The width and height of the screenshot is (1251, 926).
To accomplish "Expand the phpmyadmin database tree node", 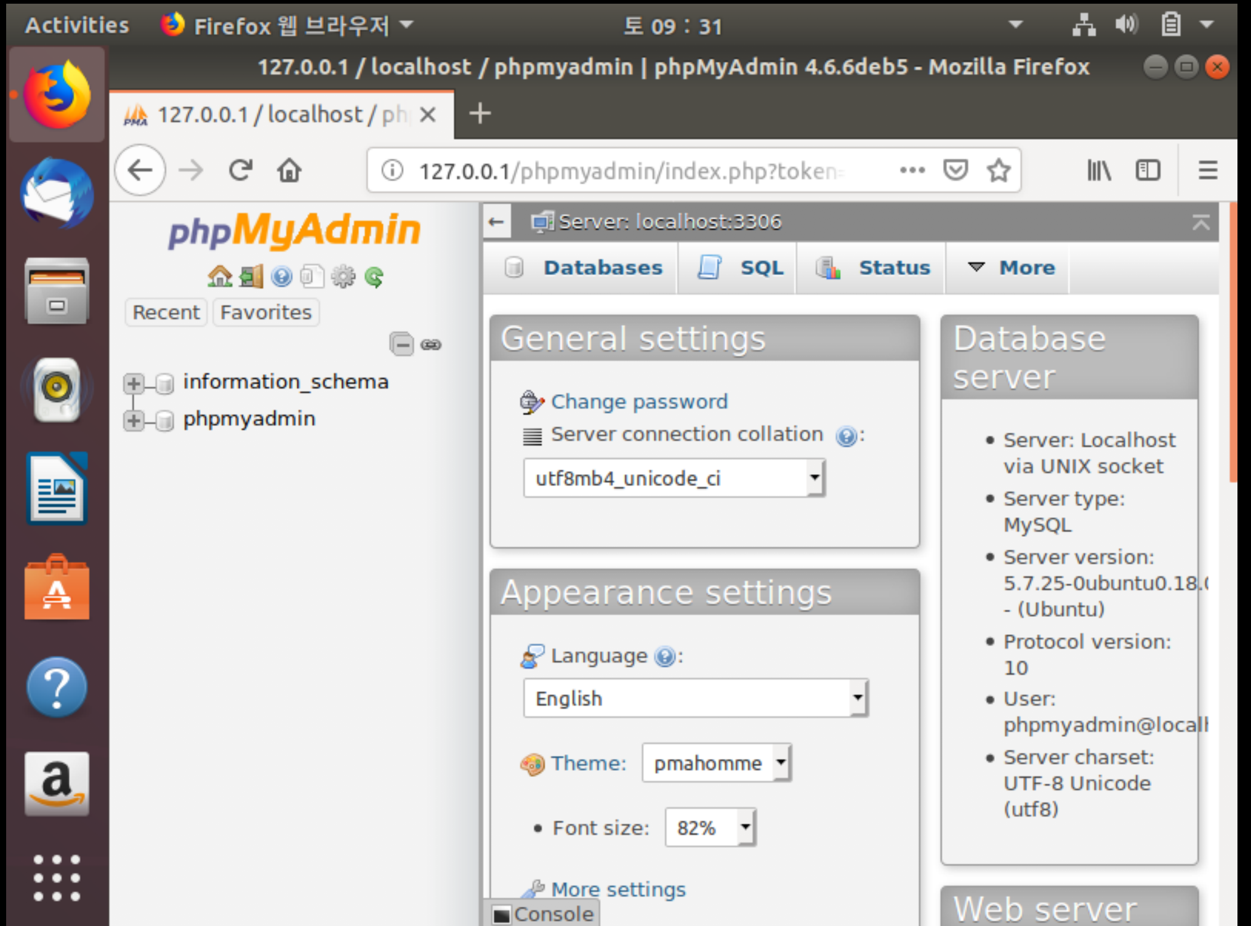I will pos(134,421).
